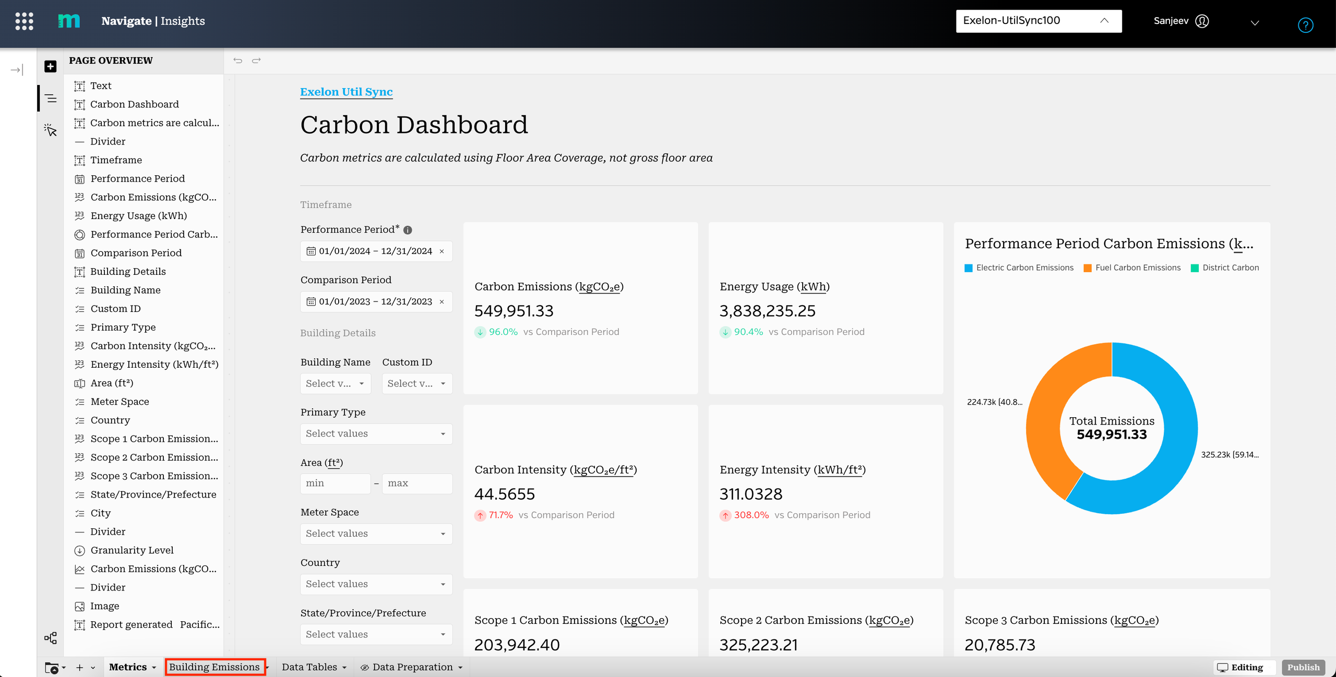The image size is (1336, 677).
Task: Open the data lineage tree icon
Action: coord(51,638)
